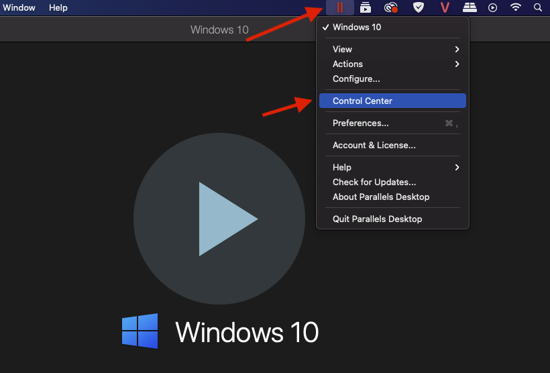Select the checked Windows 10 menu entry
This screenshot has height=373, width=550.
pyautogui.click(x=356, y=28)
